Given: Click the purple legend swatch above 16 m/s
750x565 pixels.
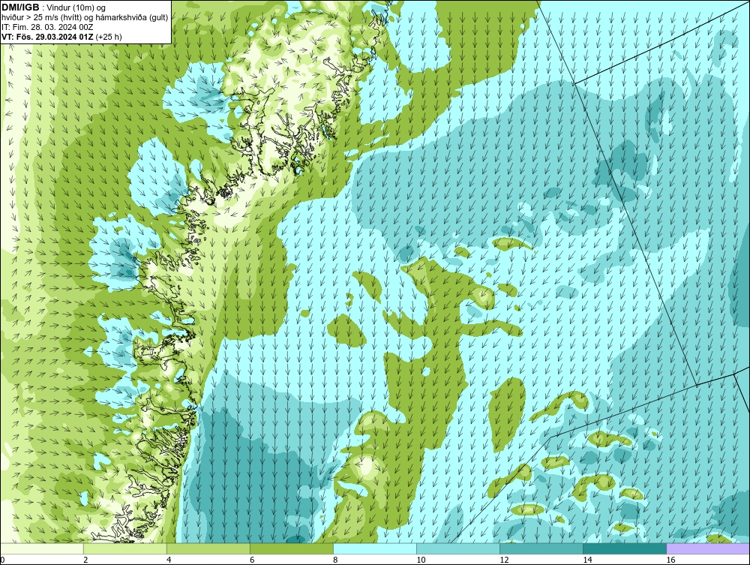Looking at the screenshot, I should pyautogui.click(x=708, y=548).
